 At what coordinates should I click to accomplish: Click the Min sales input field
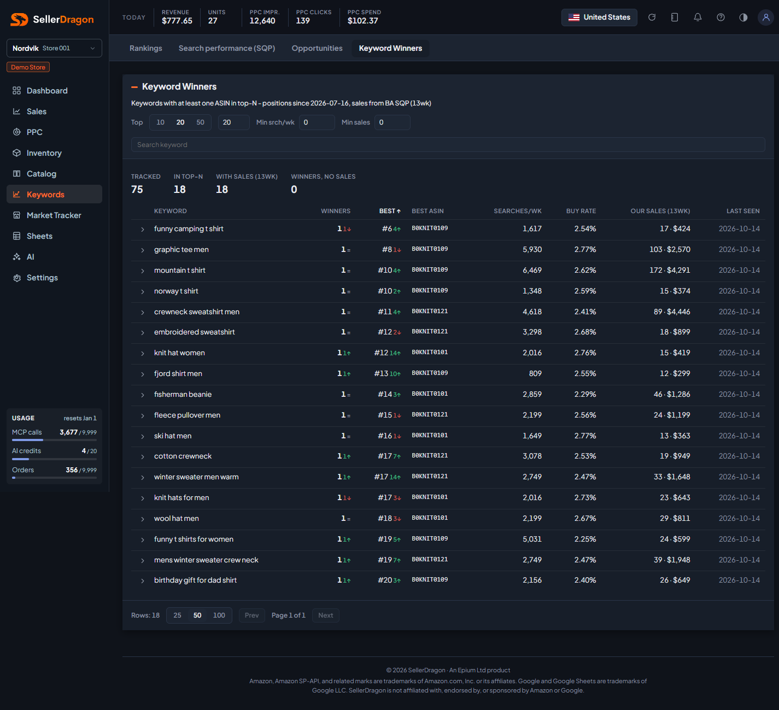(393, 122)
